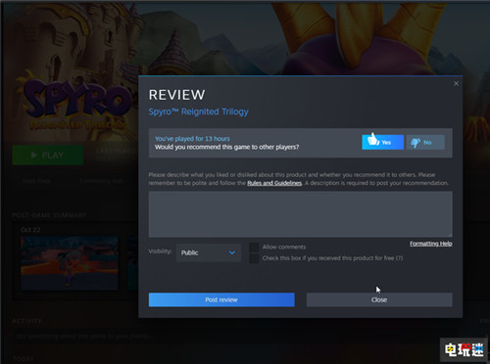
Task: Click the Spyro Reignited Trilogy title link
Action: click(x=198, y=112)
